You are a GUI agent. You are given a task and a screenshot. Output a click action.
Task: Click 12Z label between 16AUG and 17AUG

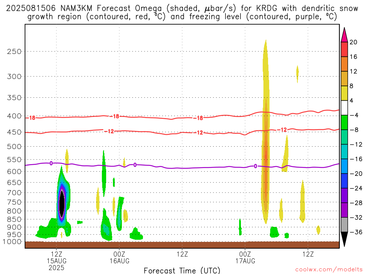tap(182, 254)
